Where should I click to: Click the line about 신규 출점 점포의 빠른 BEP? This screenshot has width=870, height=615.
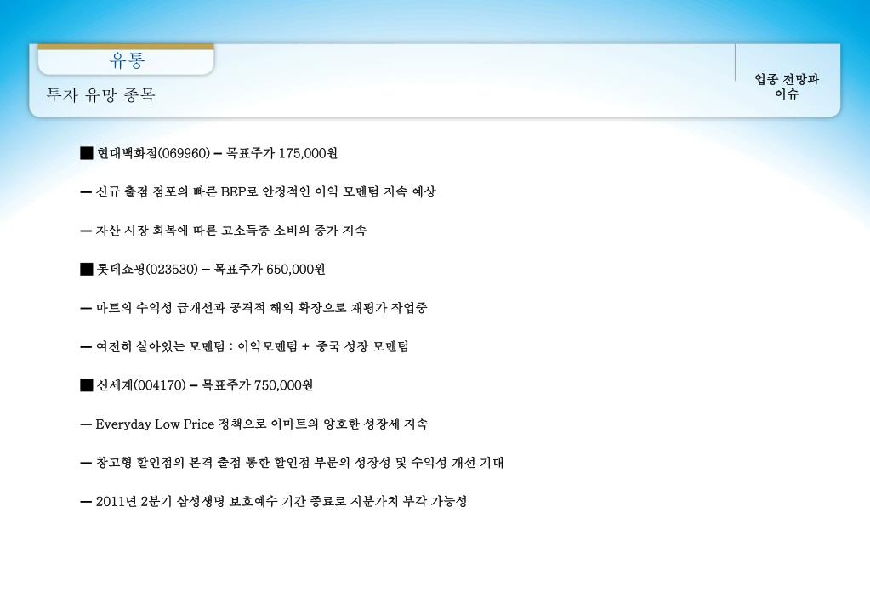point(258,192)
